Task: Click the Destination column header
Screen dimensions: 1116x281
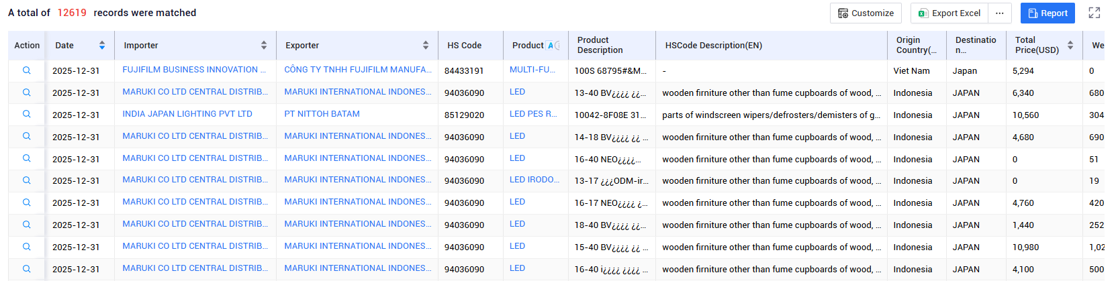Action: 976,45
